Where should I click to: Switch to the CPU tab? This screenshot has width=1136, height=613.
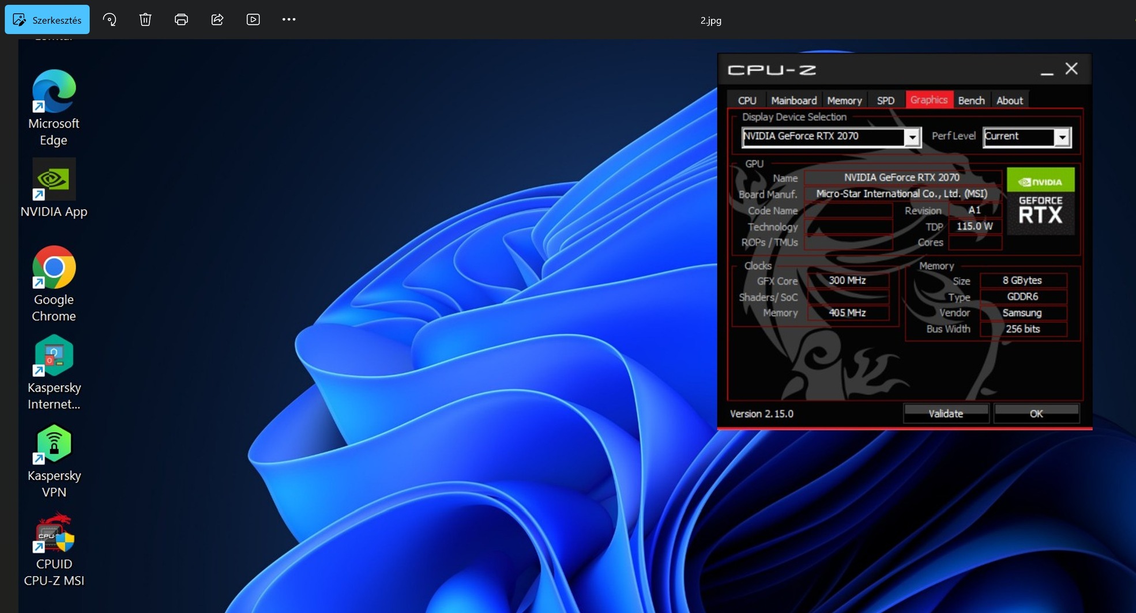coord(747,100)
